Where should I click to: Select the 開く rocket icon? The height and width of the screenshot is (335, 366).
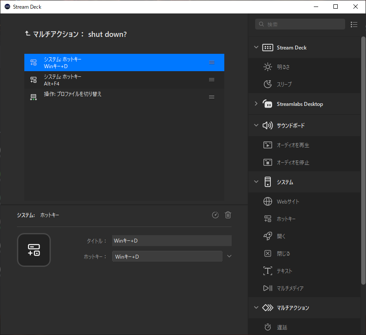pyautogui.click(x=268, y=236)
